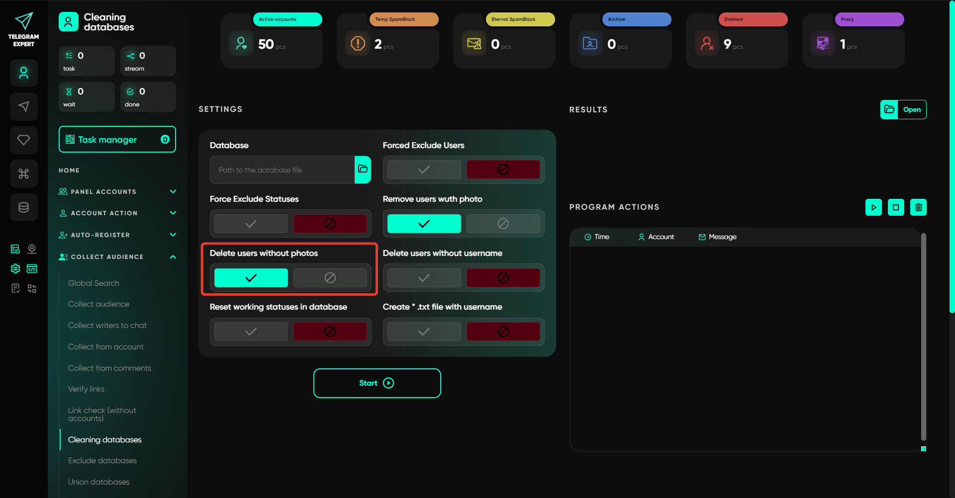
Task: Select the database stack icon in sidebar
Action: (x=23, y=207)
